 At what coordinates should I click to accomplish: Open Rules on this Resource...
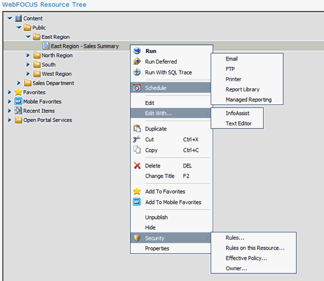[254, 248]
